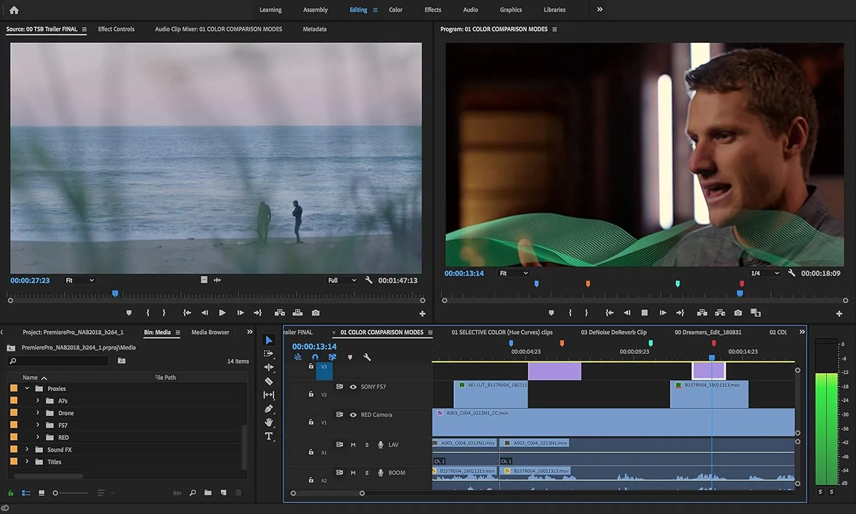
Task: Choose the Hand tool
Action: (269, 422)
